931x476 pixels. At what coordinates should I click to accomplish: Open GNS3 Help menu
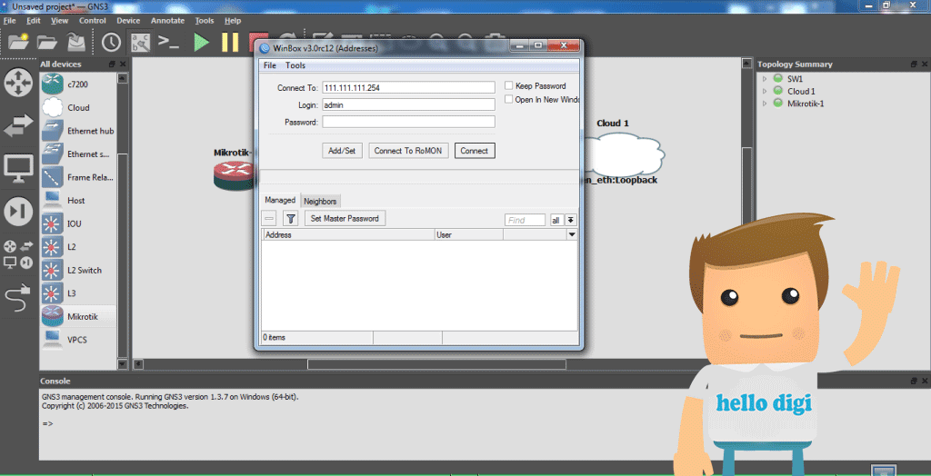point(233,20)
